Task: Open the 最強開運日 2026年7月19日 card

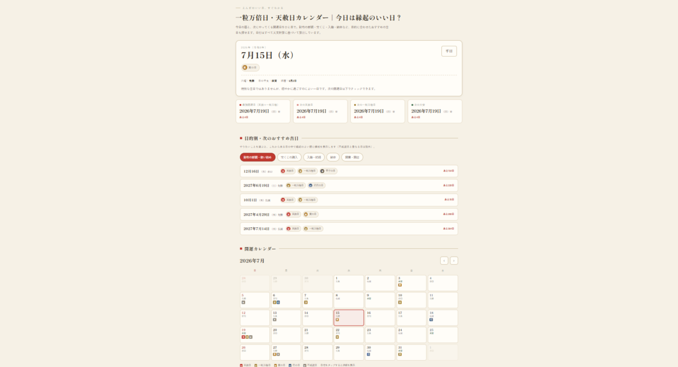Action: [263, 111]
